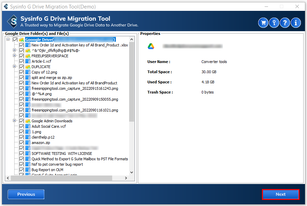Screen dimensions: 307x206
Task: Click the shopping cart buy icon
Action: point(263,23)
